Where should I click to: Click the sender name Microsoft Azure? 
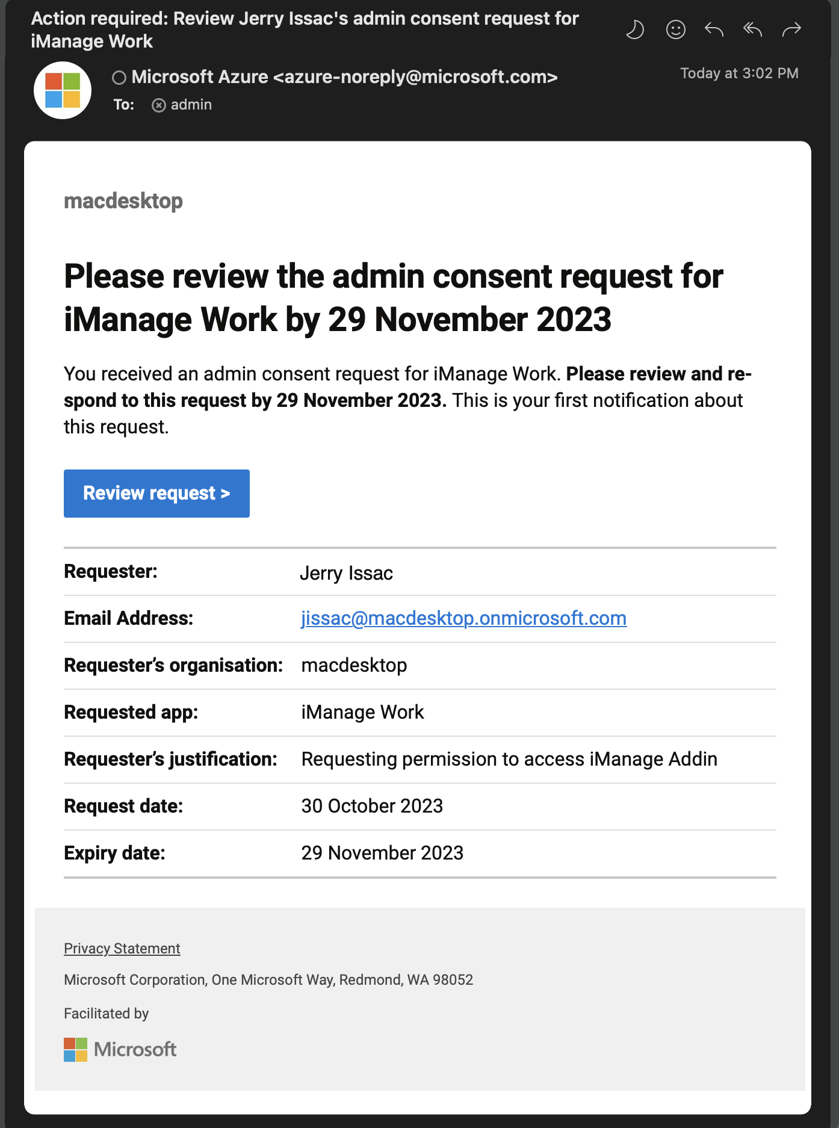(x=200, y=77)
